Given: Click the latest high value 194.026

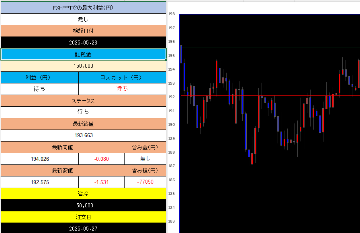Looking at the screenshot, I should pyautogui.click(x=40, y=159).
